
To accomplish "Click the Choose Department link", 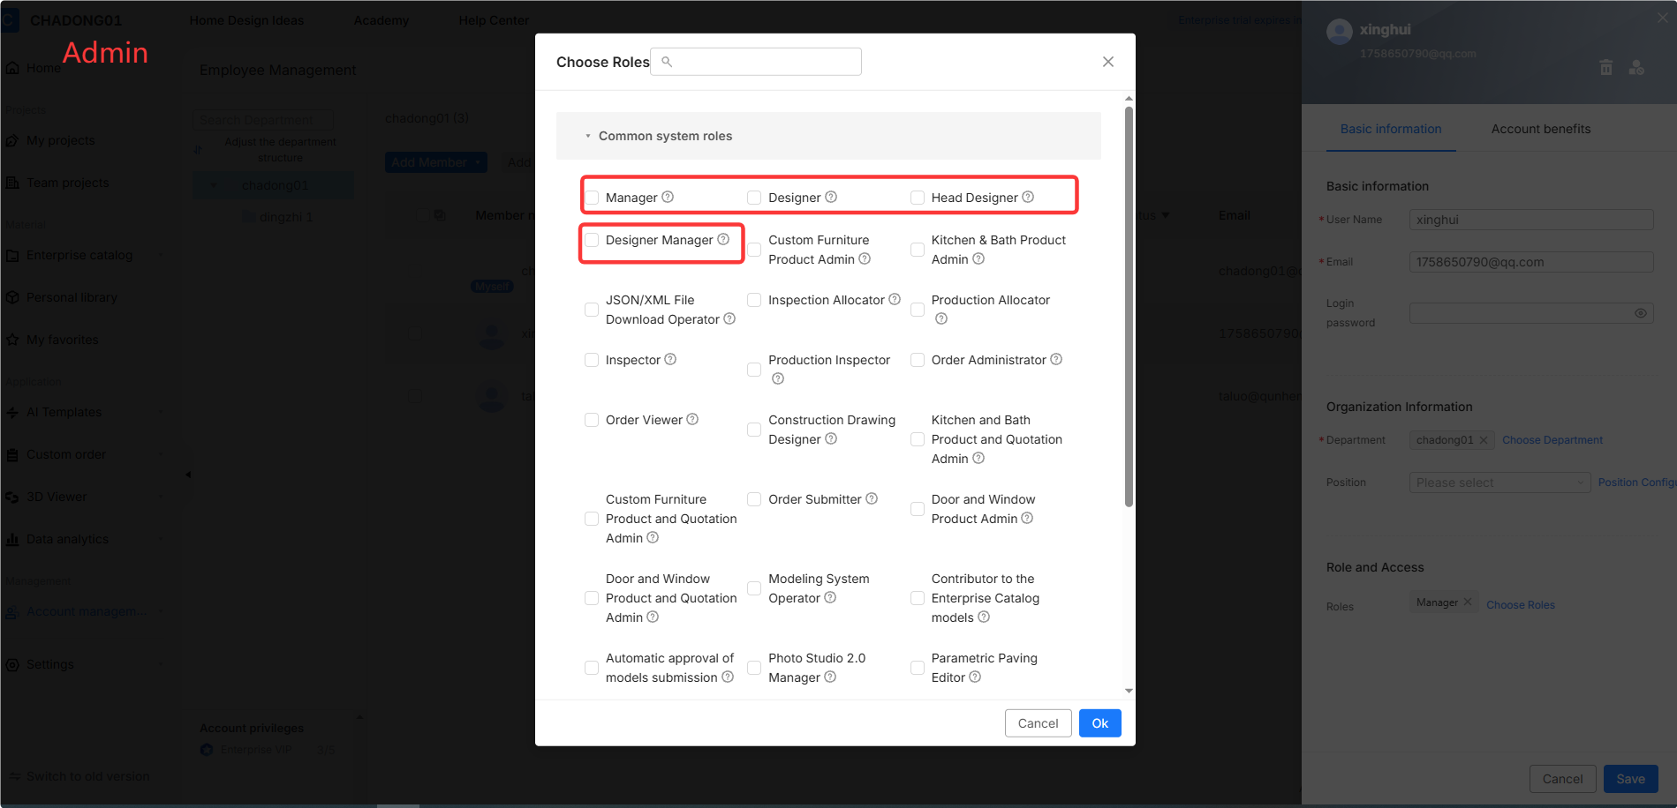I will tap(1552, 440).
